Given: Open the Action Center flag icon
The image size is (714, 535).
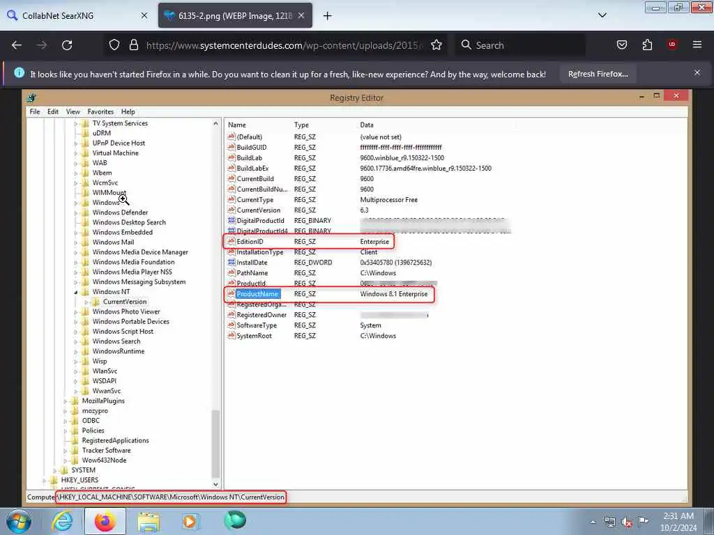Looking at the screenshot, I should [x=644, y=522].
